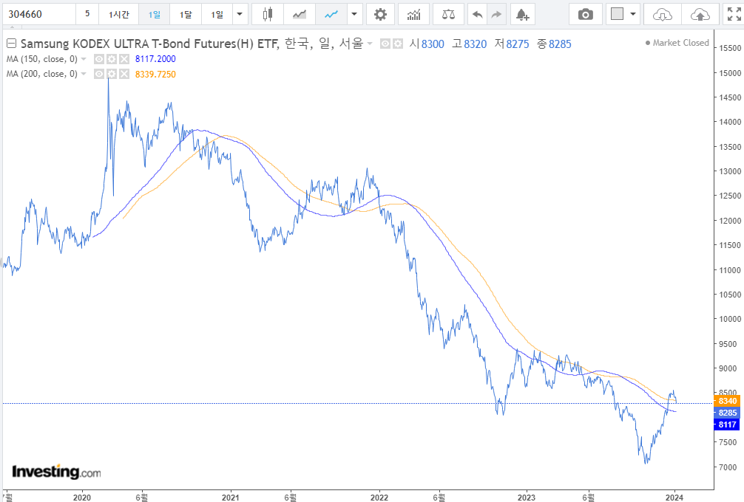
Task: Click the symbol input field 304660
Action: click(39, 14)
